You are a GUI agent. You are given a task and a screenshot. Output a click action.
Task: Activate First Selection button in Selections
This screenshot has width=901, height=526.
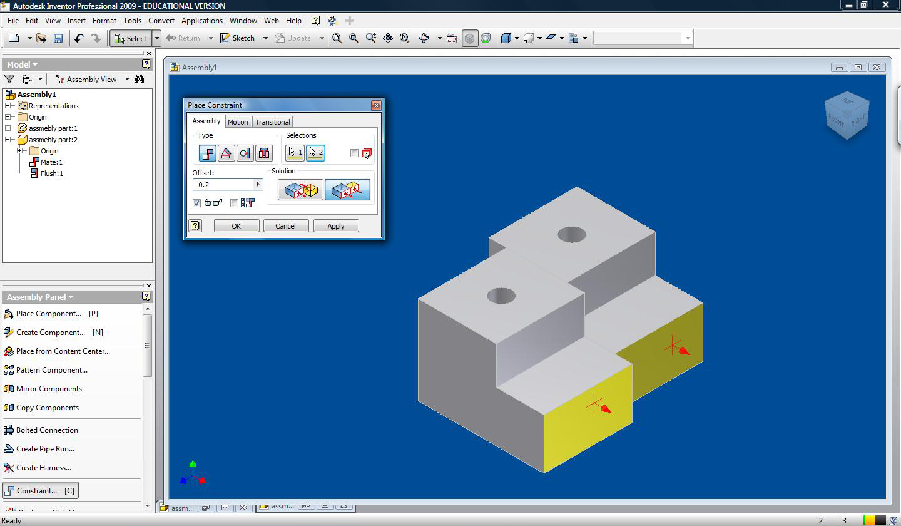coord(295,152)
